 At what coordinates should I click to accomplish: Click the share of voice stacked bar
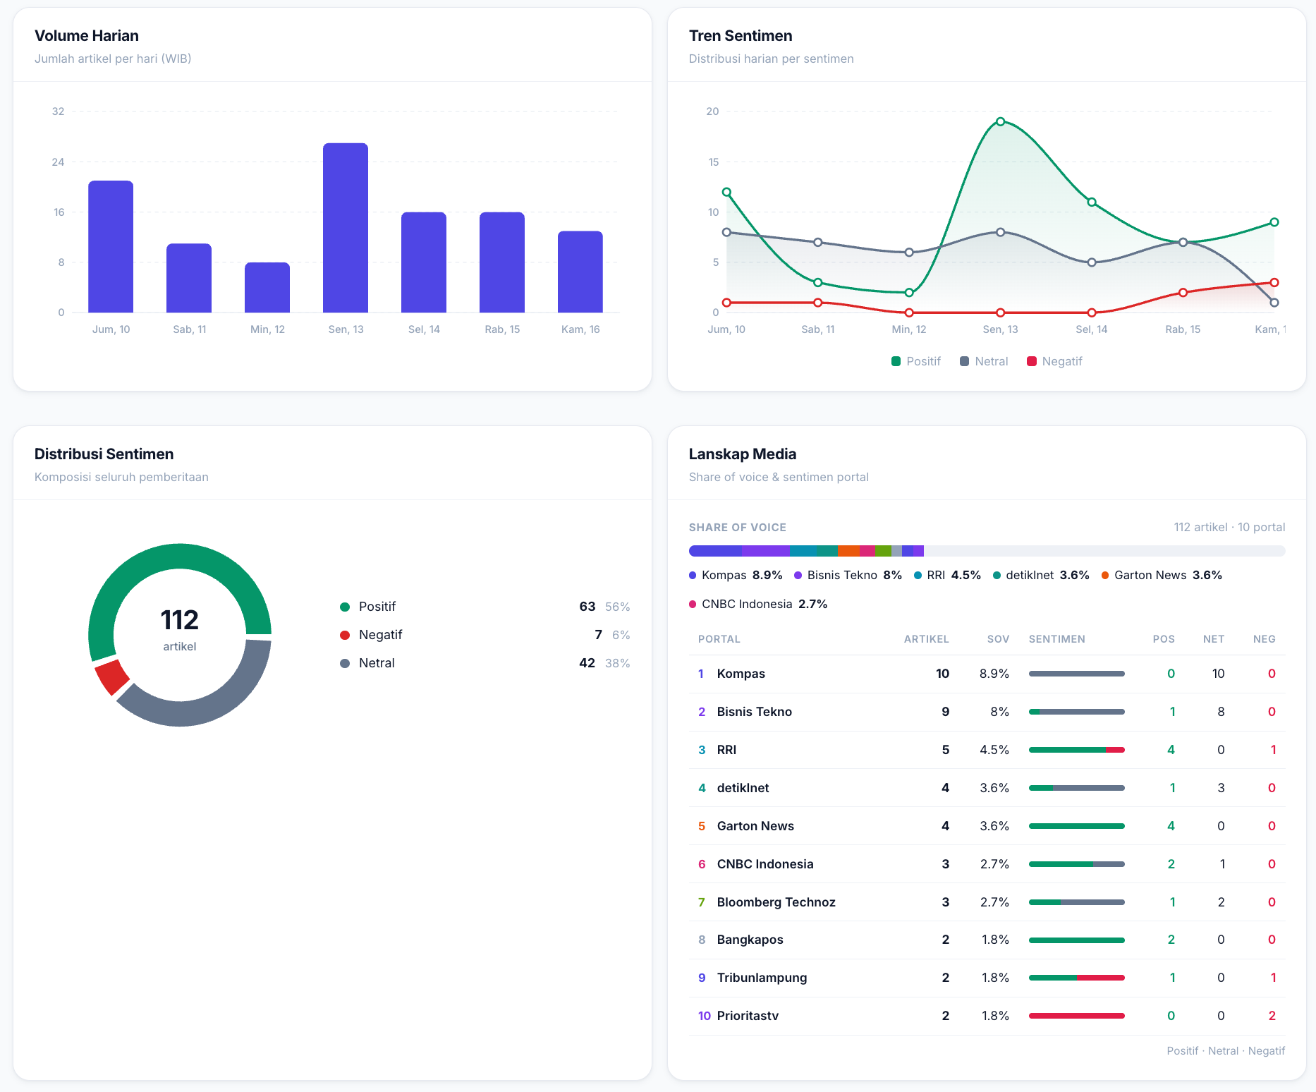(x=987, y=551)
